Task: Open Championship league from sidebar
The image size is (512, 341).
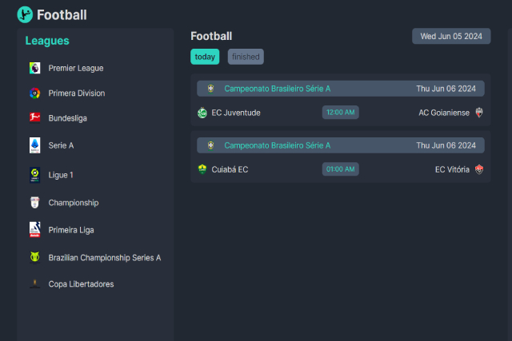Action: (x=73, y=203)
